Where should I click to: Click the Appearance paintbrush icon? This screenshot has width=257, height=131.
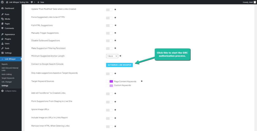(3, 34)
